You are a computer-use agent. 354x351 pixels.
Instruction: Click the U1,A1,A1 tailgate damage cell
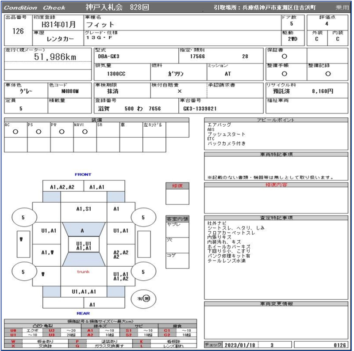click(x=84, y=292)
